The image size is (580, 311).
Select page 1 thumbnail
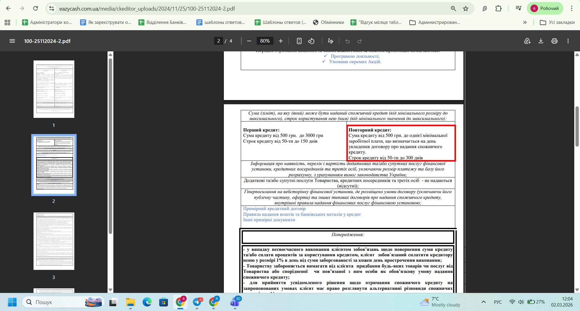coord(54,89)
